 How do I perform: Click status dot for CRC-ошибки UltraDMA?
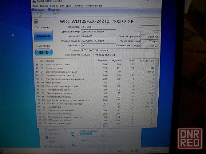pyautogui.click(x=40, y=120)
